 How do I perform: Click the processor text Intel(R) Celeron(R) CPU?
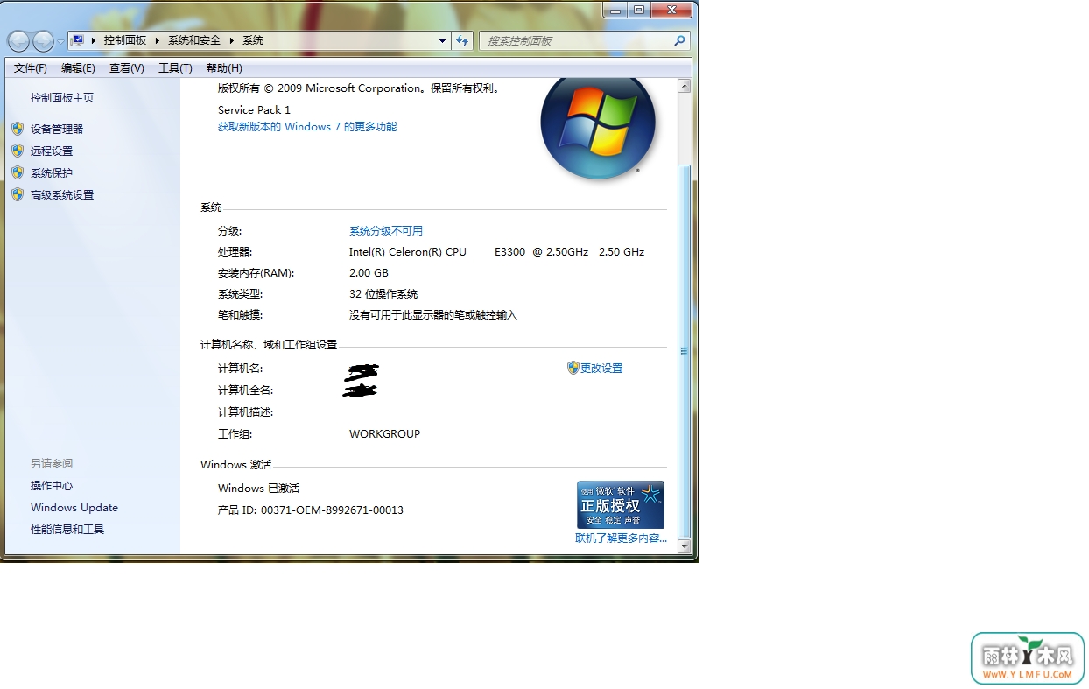point(408,252)
